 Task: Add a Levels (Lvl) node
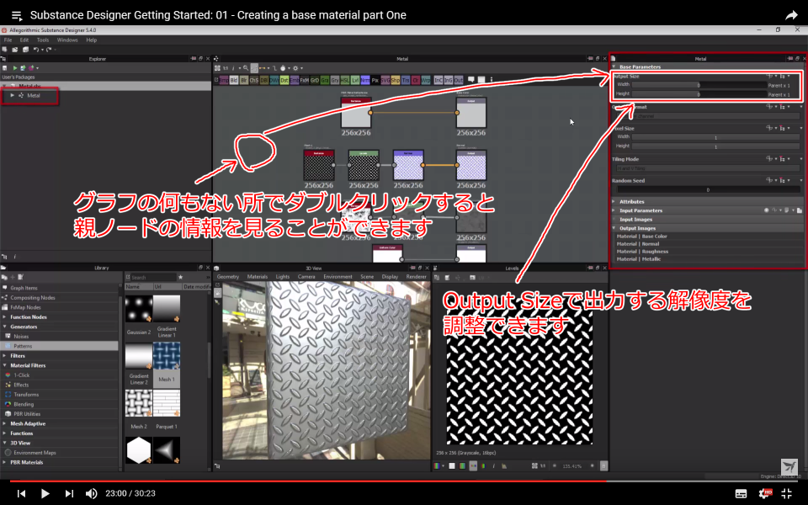[x=355, y=80]
